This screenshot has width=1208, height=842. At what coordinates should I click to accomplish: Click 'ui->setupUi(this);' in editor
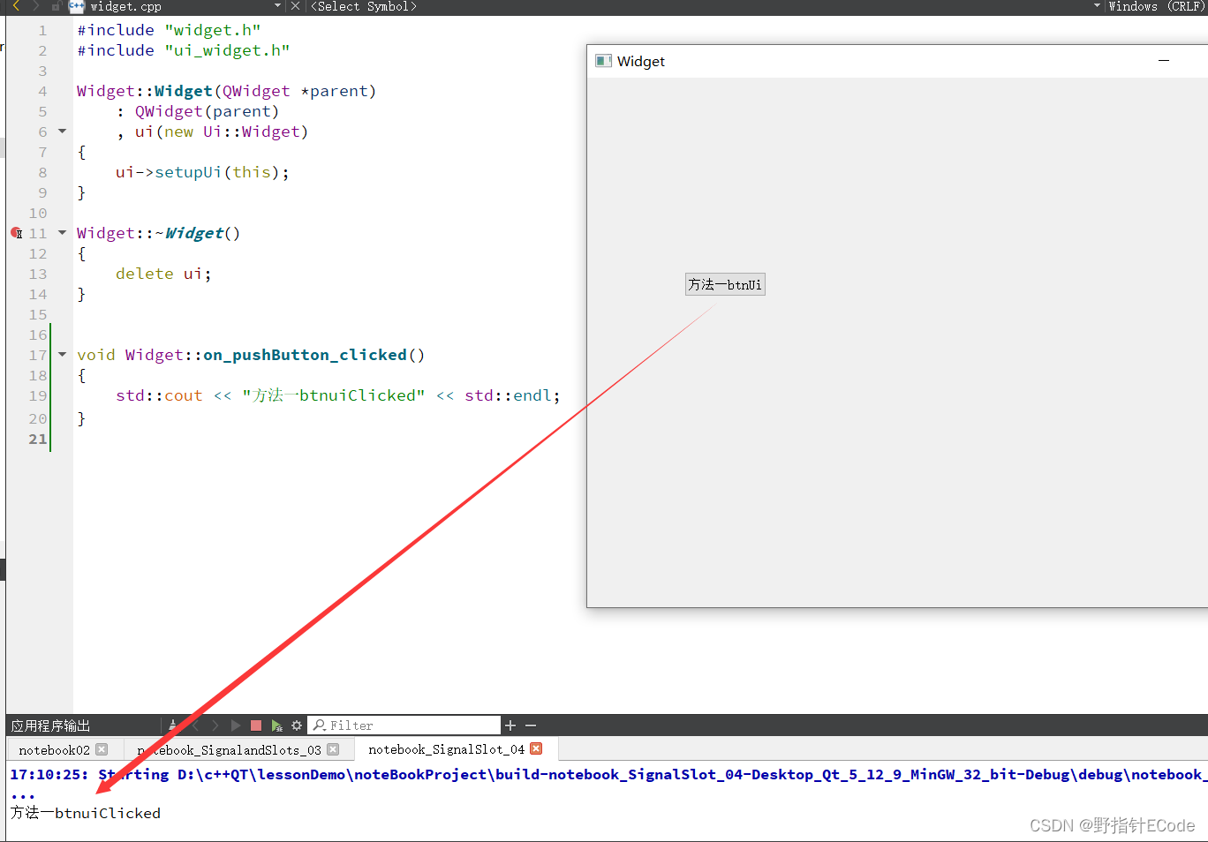click(x=202, y=172)
